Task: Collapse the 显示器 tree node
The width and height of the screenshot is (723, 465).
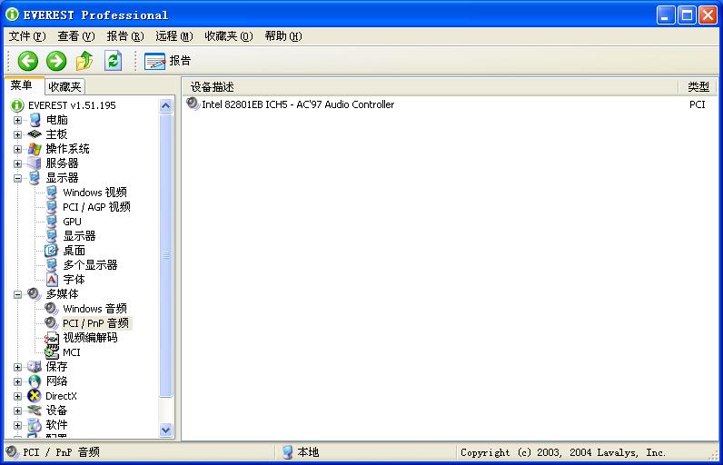Action: pos(17,178)
